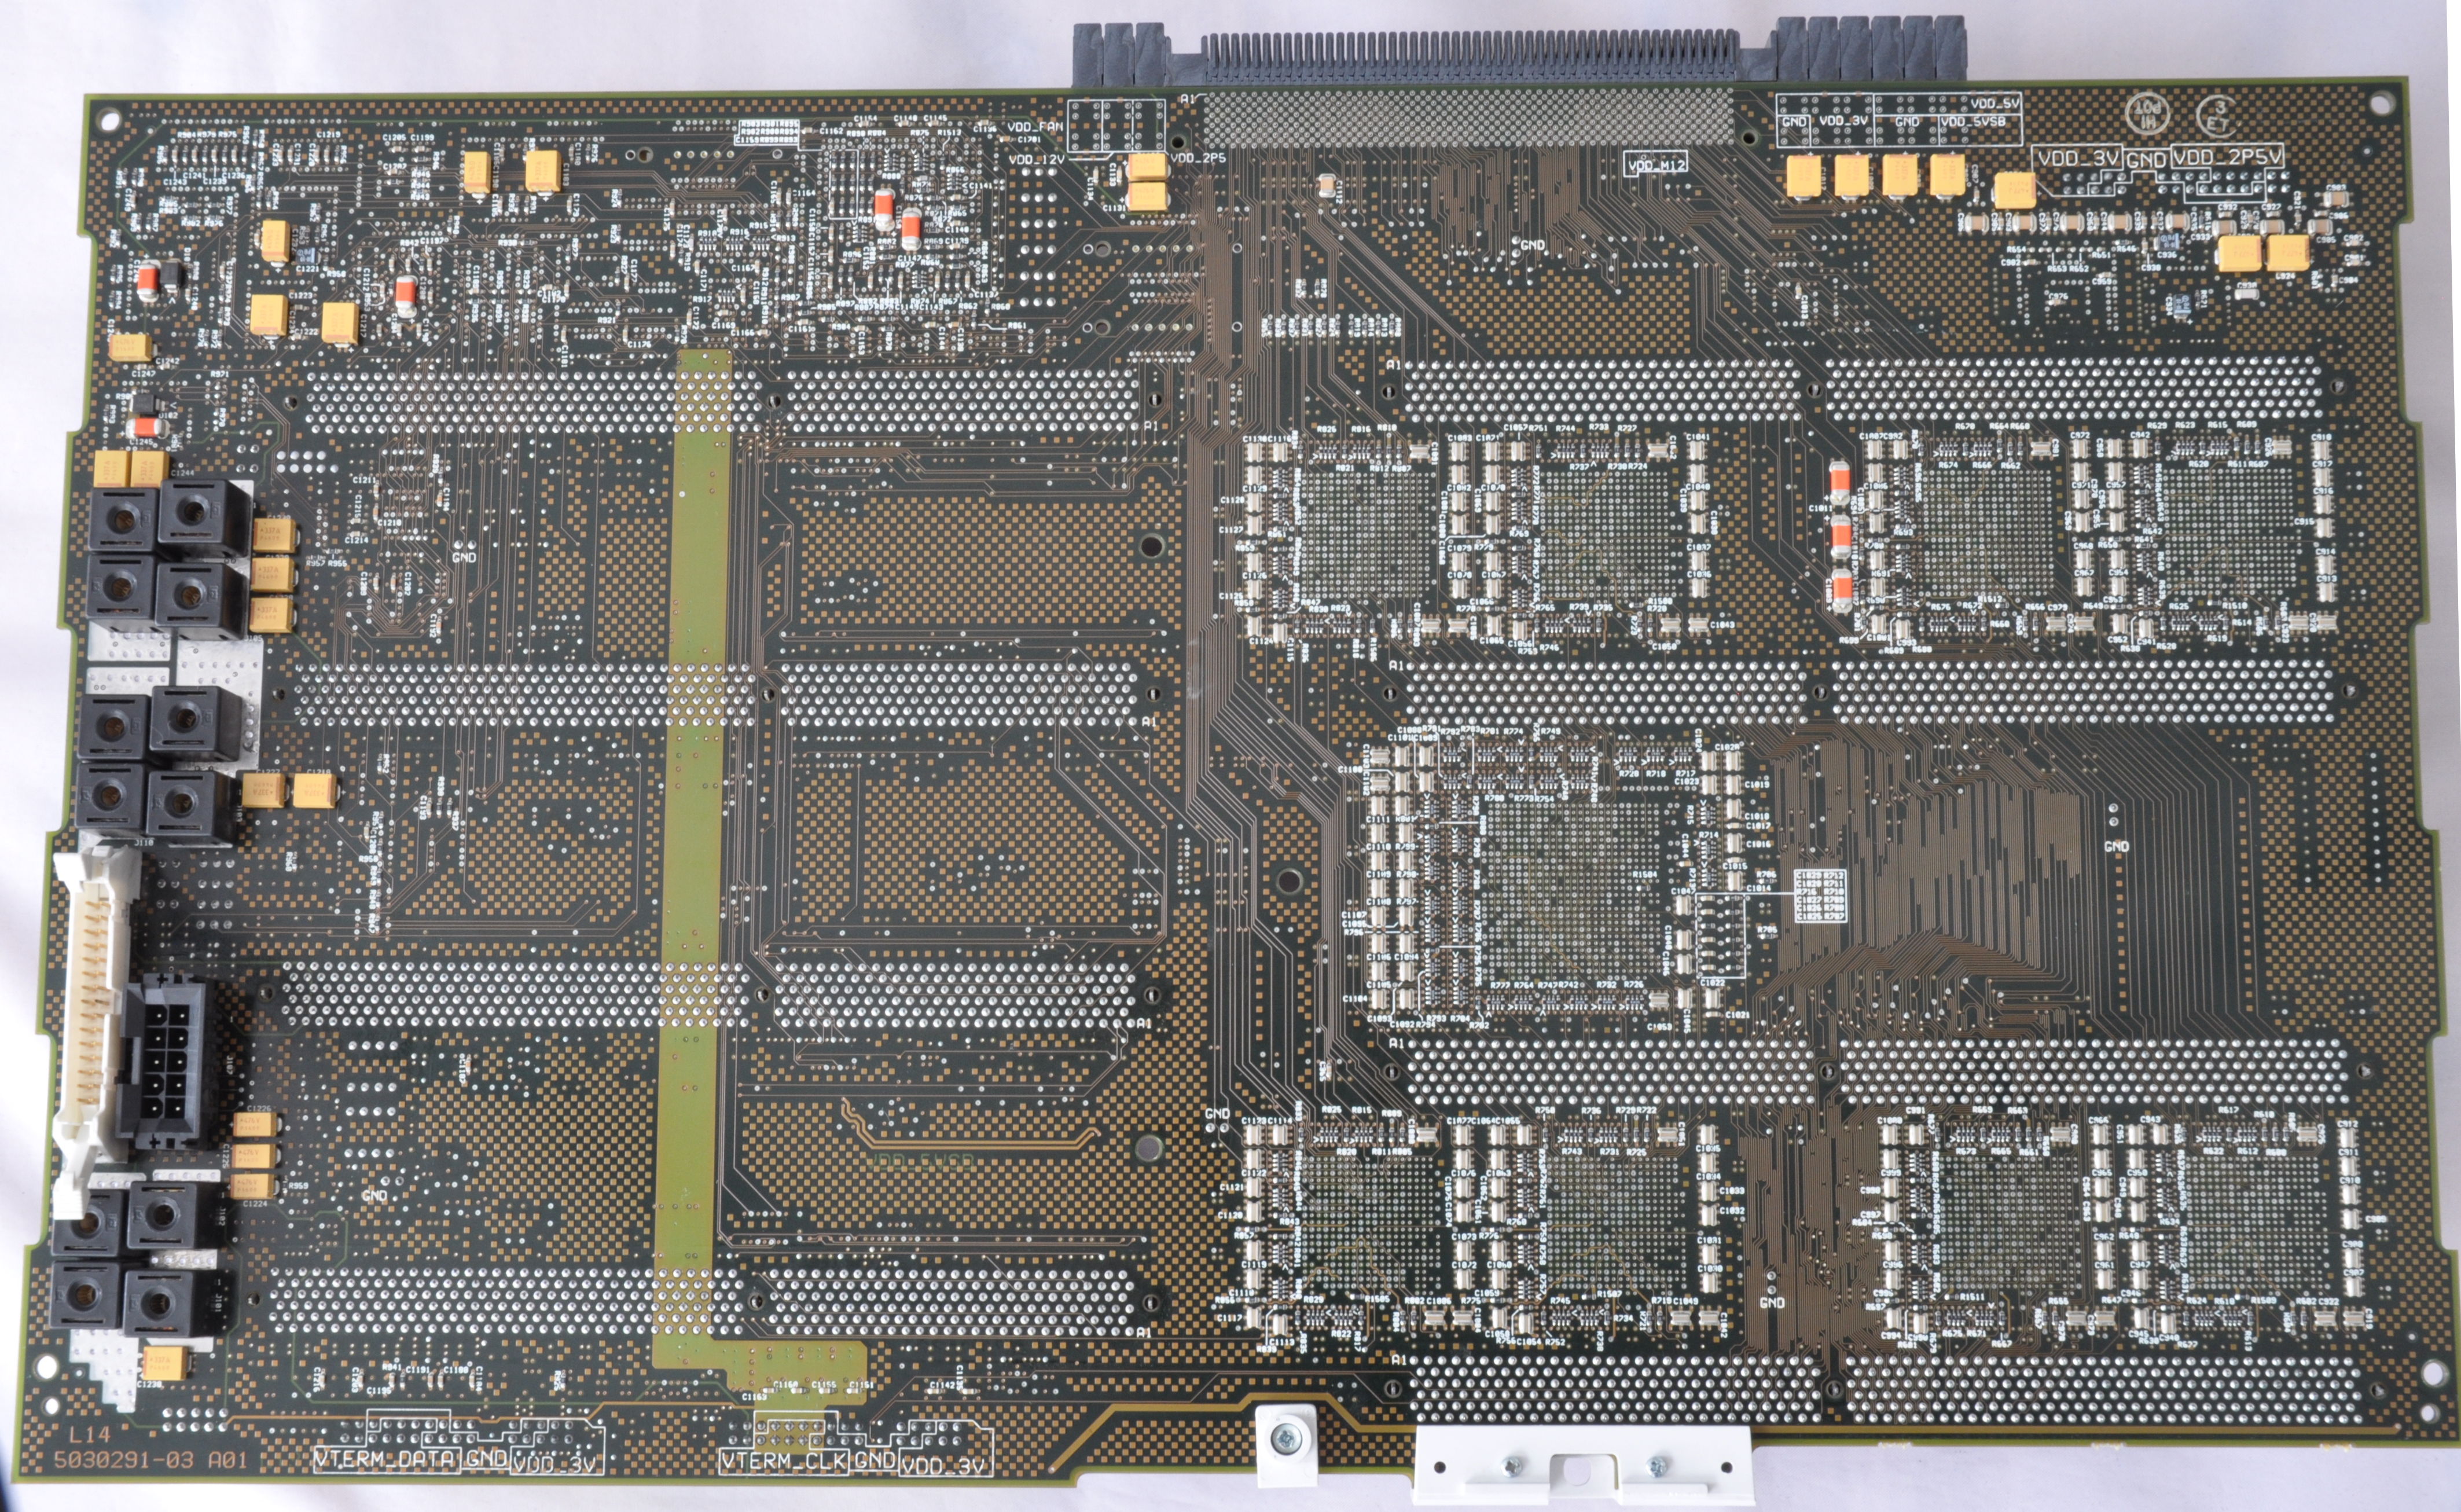Click the VDD_5V label in top-right table
This screenshot has height=1512, width=2461.
click(1995, 103)
